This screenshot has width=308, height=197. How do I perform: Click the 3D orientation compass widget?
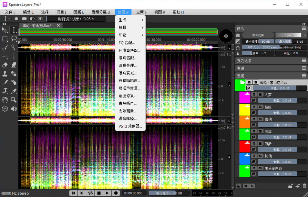(226, 36)
